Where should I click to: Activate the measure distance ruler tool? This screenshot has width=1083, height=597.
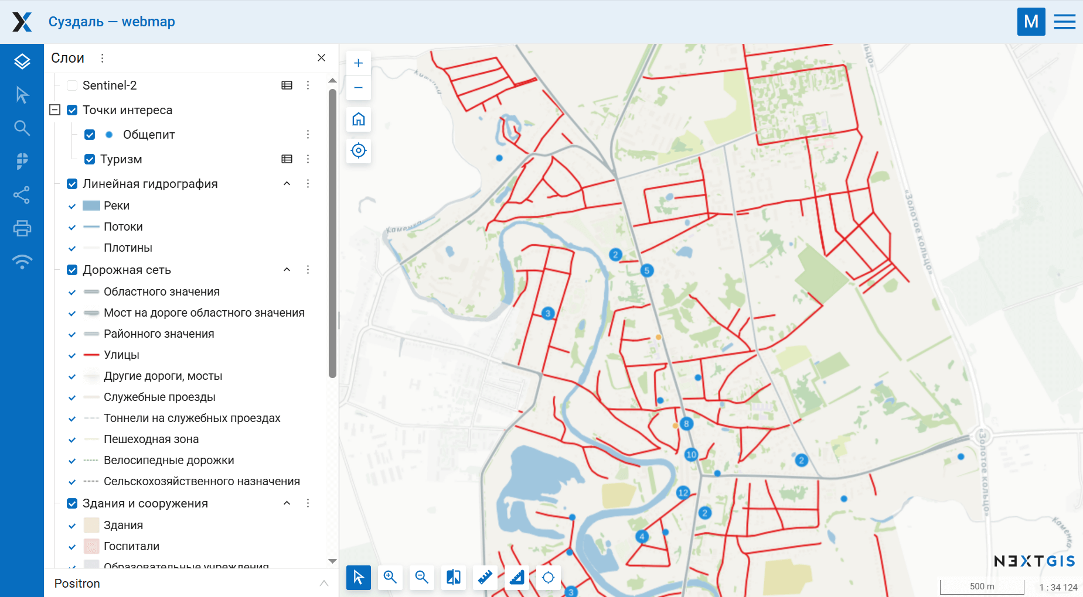coord(485,578)
